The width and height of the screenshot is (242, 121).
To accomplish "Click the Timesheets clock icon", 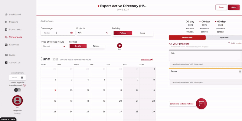I will (x=6, y=37).
